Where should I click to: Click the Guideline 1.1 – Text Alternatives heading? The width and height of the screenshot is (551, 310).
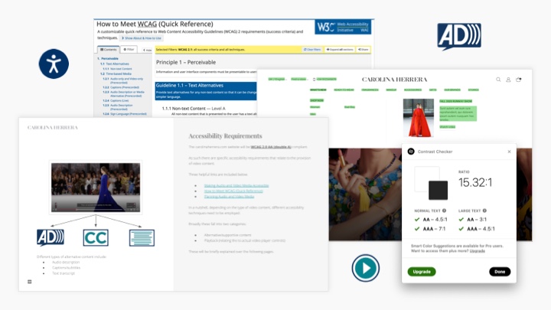(190, 86)
